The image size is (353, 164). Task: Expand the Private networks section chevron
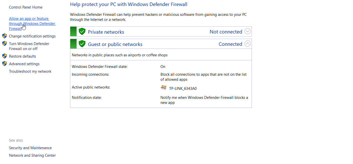[x=248, y=31]
